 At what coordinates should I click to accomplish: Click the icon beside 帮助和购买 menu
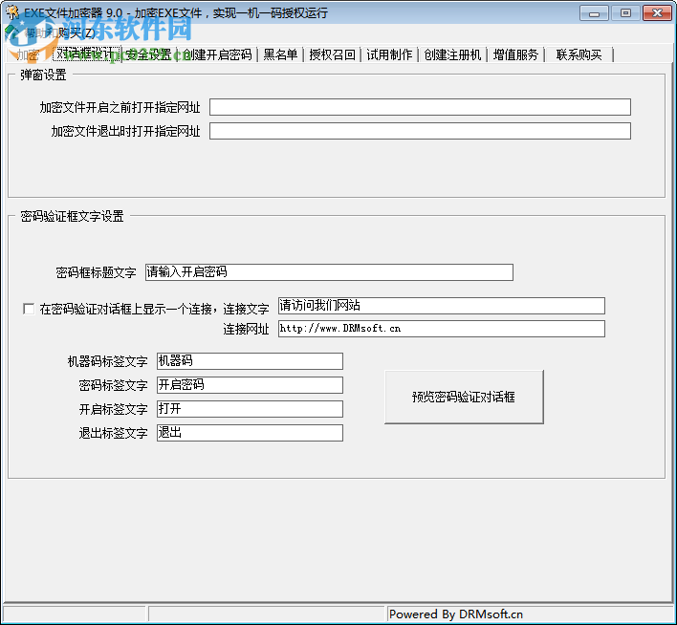(12, 32)
